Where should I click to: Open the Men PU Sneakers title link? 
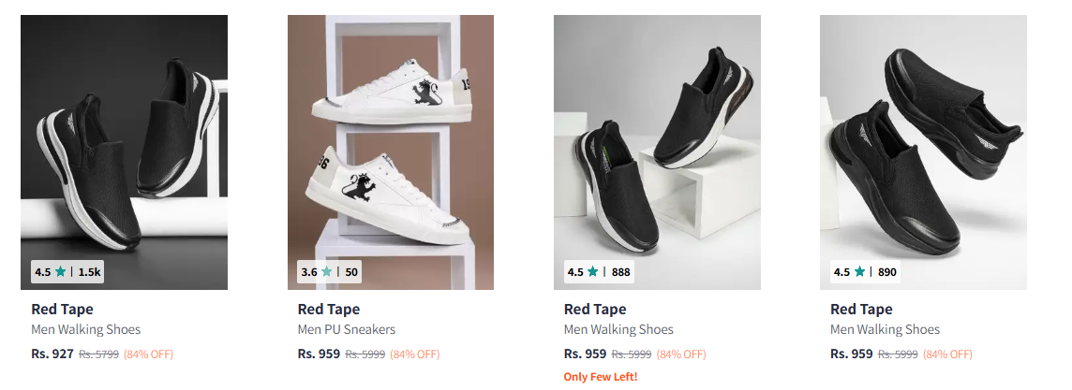[x=346, y=329]
